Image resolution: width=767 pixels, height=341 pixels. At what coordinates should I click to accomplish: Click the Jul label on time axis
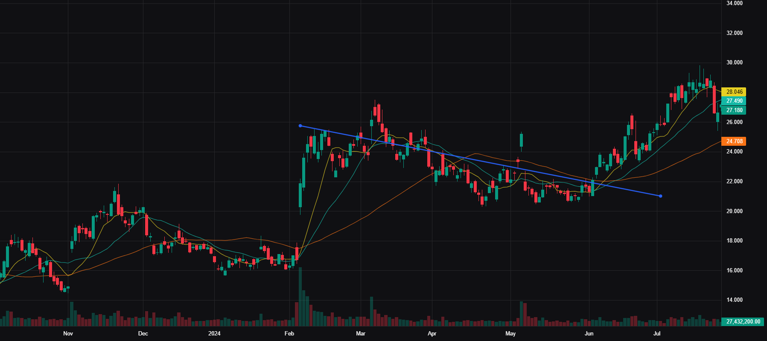[x=657, y=333]
